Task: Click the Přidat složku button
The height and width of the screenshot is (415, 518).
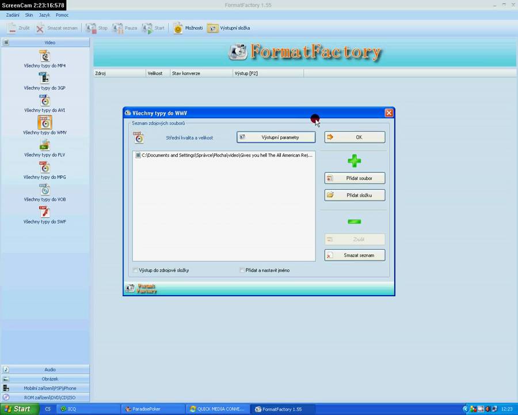Action: pos(355,195)
